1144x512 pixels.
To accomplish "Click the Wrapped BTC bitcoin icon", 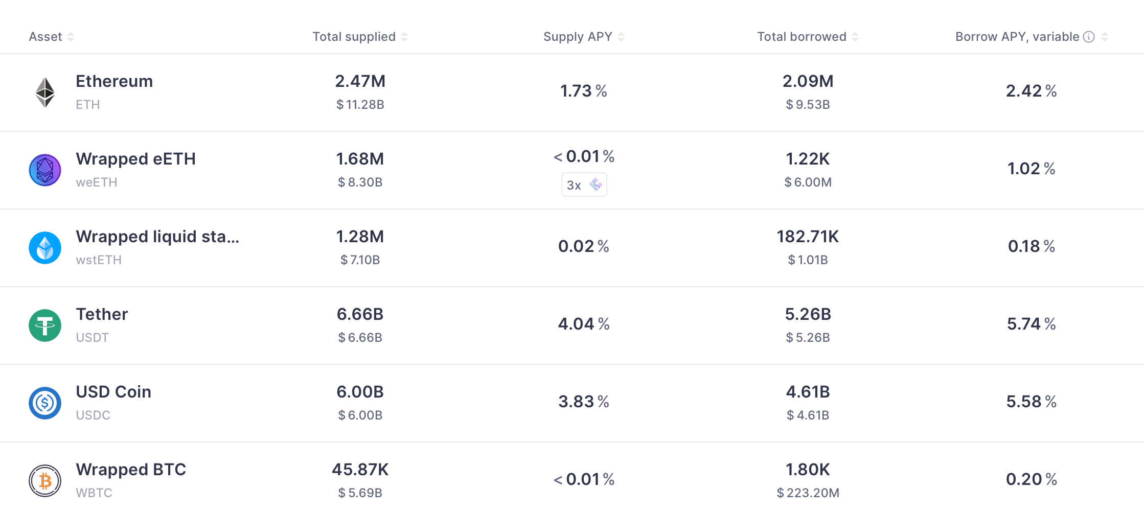I will coord(45,481).
